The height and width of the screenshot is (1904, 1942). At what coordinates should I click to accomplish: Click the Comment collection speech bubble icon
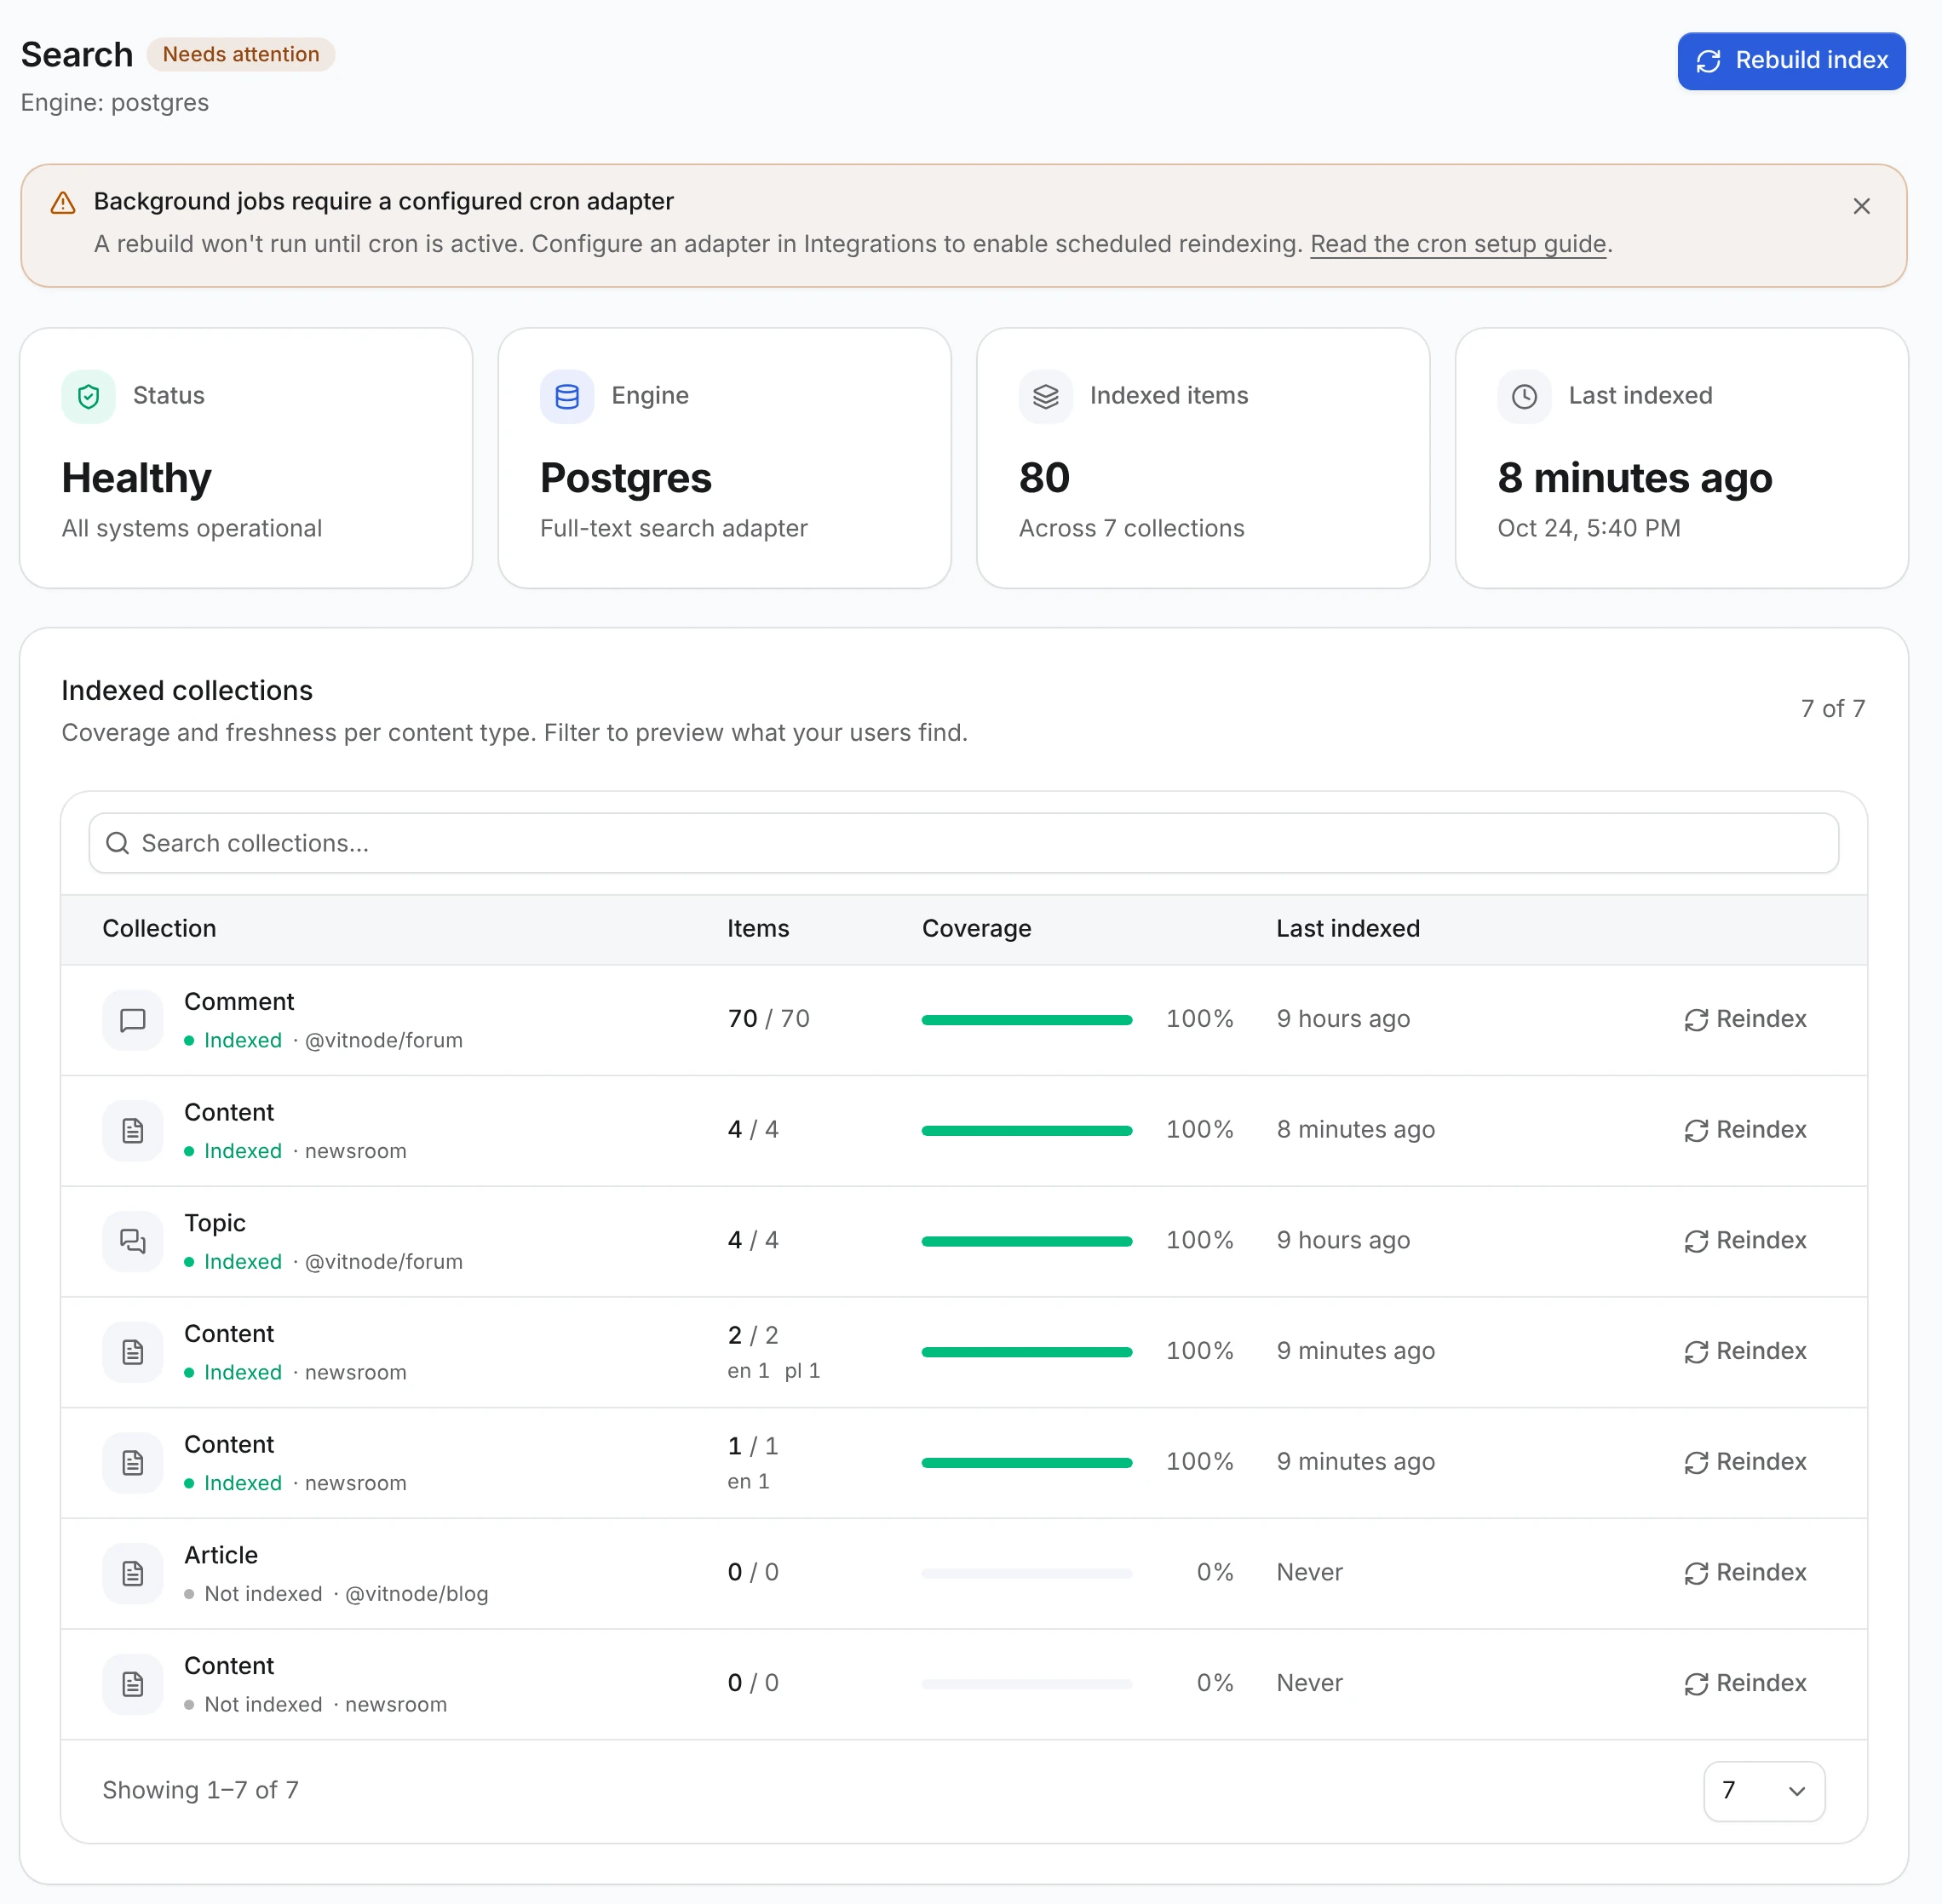(x=132, y=1019)
